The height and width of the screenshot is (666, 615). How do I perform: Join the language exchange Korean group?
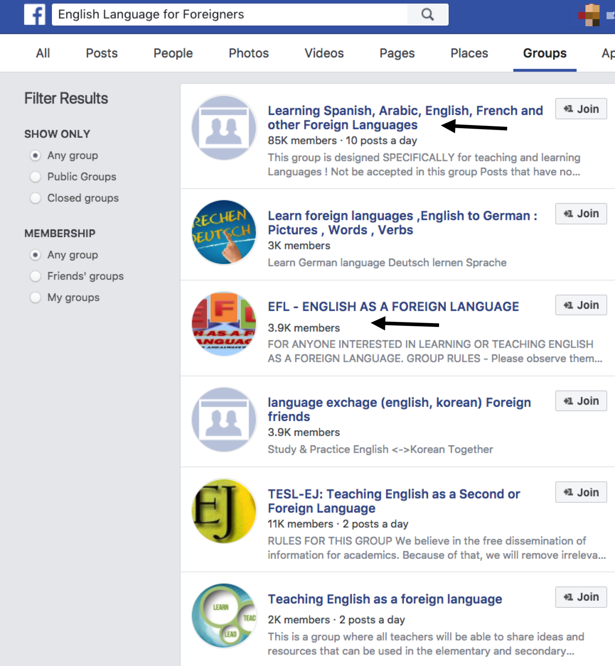(581, 401)
